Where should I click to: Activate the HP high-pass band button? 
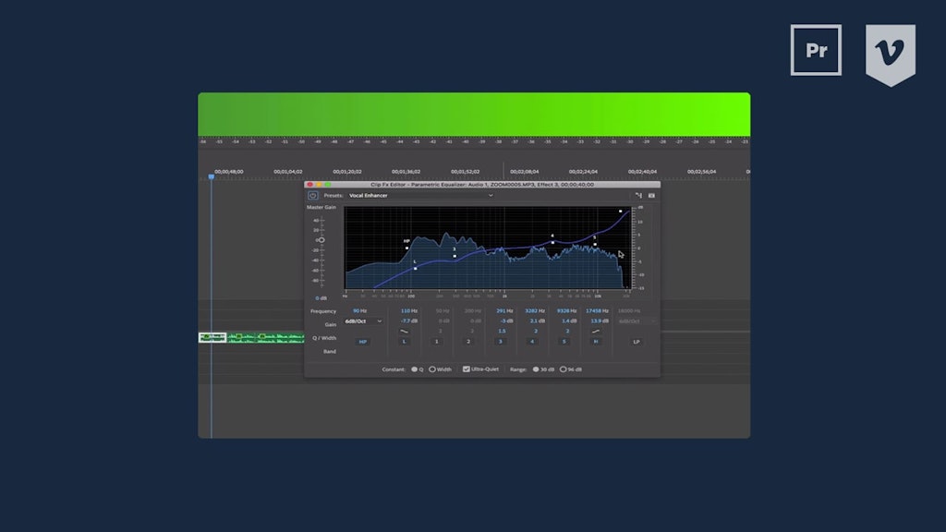click(362, 342)
